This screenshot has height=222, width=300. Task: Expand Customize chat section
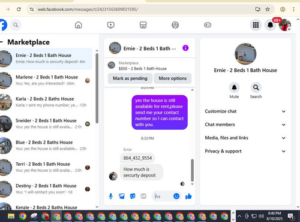coord(245,111)
